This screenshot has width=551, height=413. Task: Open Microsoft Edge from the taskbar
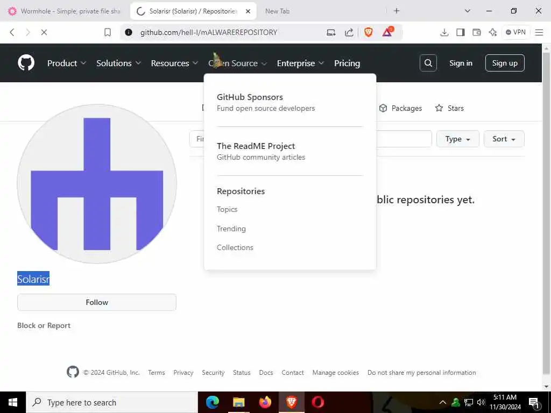point(212,402)
